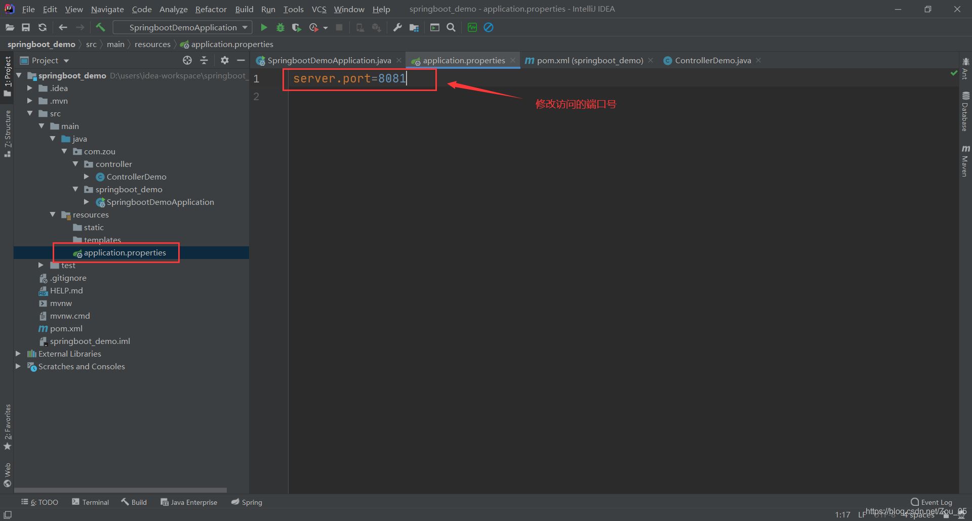Expand the test folder in project tree
972x521 pixels.
41,265
